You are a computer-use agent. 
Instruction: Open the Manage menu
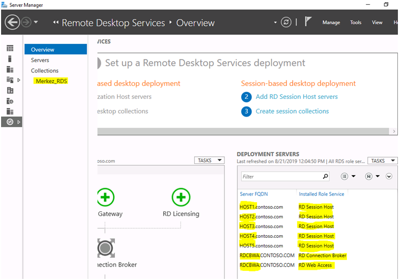click(x=331, y=23)
